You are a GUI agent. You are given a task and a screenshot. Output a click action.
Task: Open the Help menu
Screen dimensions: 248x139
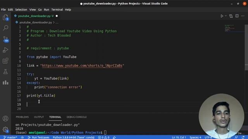coord(68,10)
